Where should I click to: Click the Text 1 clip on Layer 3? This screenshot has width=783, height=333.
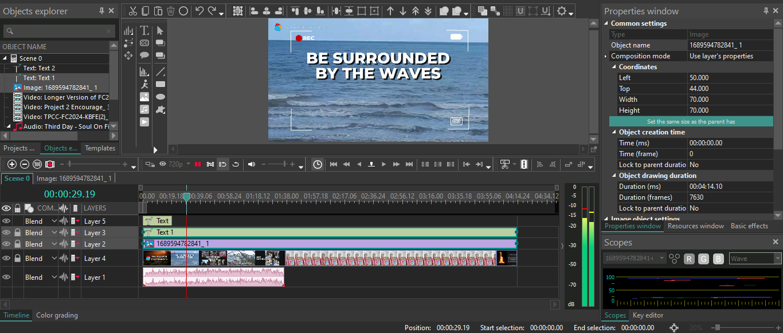tap(330, 232)
